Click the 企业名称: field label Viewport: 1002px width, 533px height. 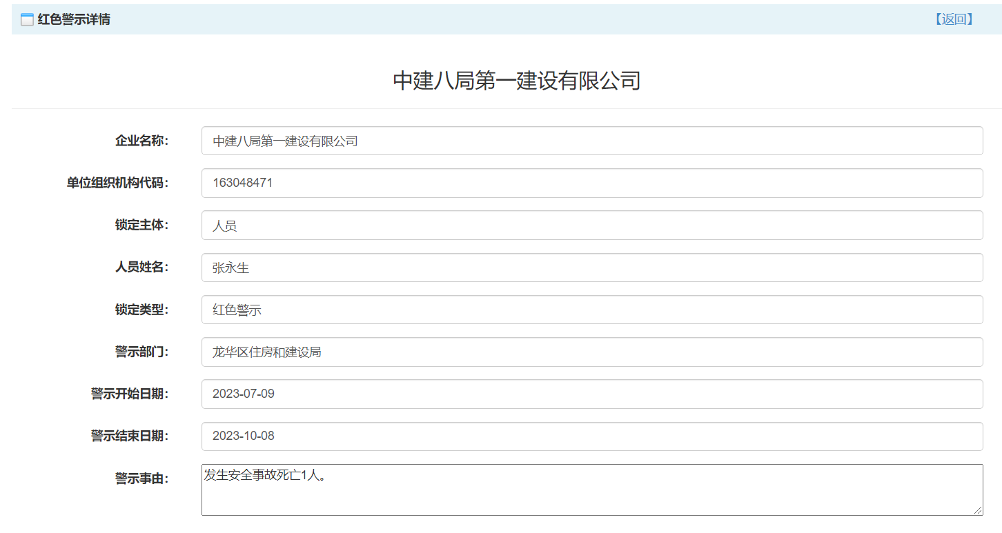pyautogui.click(x=141, y=141)
